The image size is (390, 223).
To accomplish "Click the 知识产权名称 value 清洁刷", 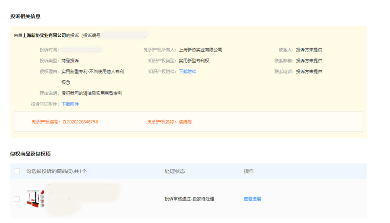I will 185,122.
